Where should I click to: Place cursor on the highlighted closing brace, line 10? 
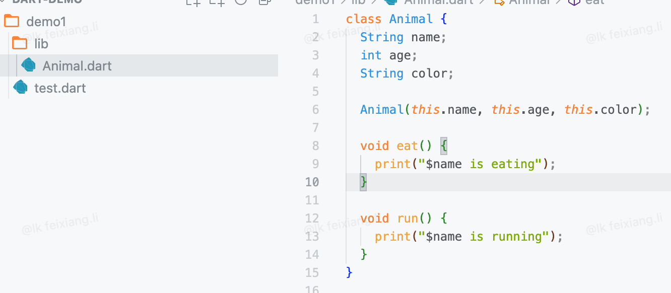[x=363, y=182]
